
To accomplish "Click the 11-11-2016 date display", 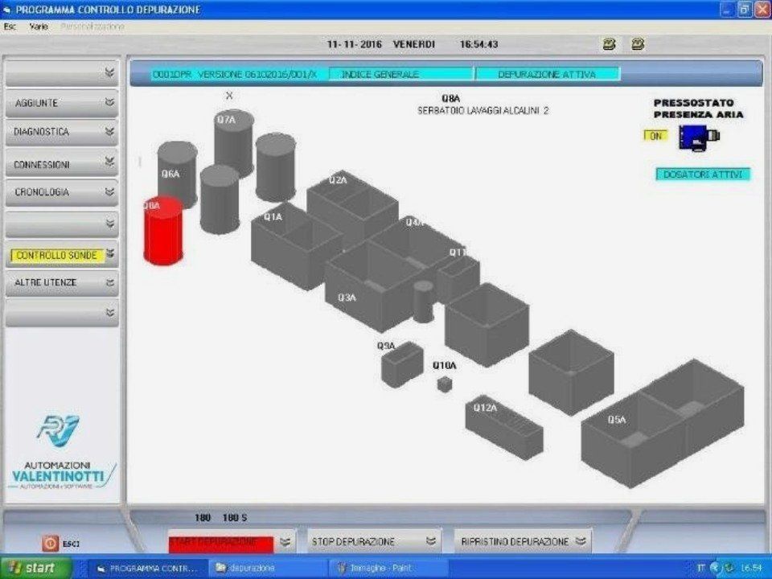I will point(354,44).
